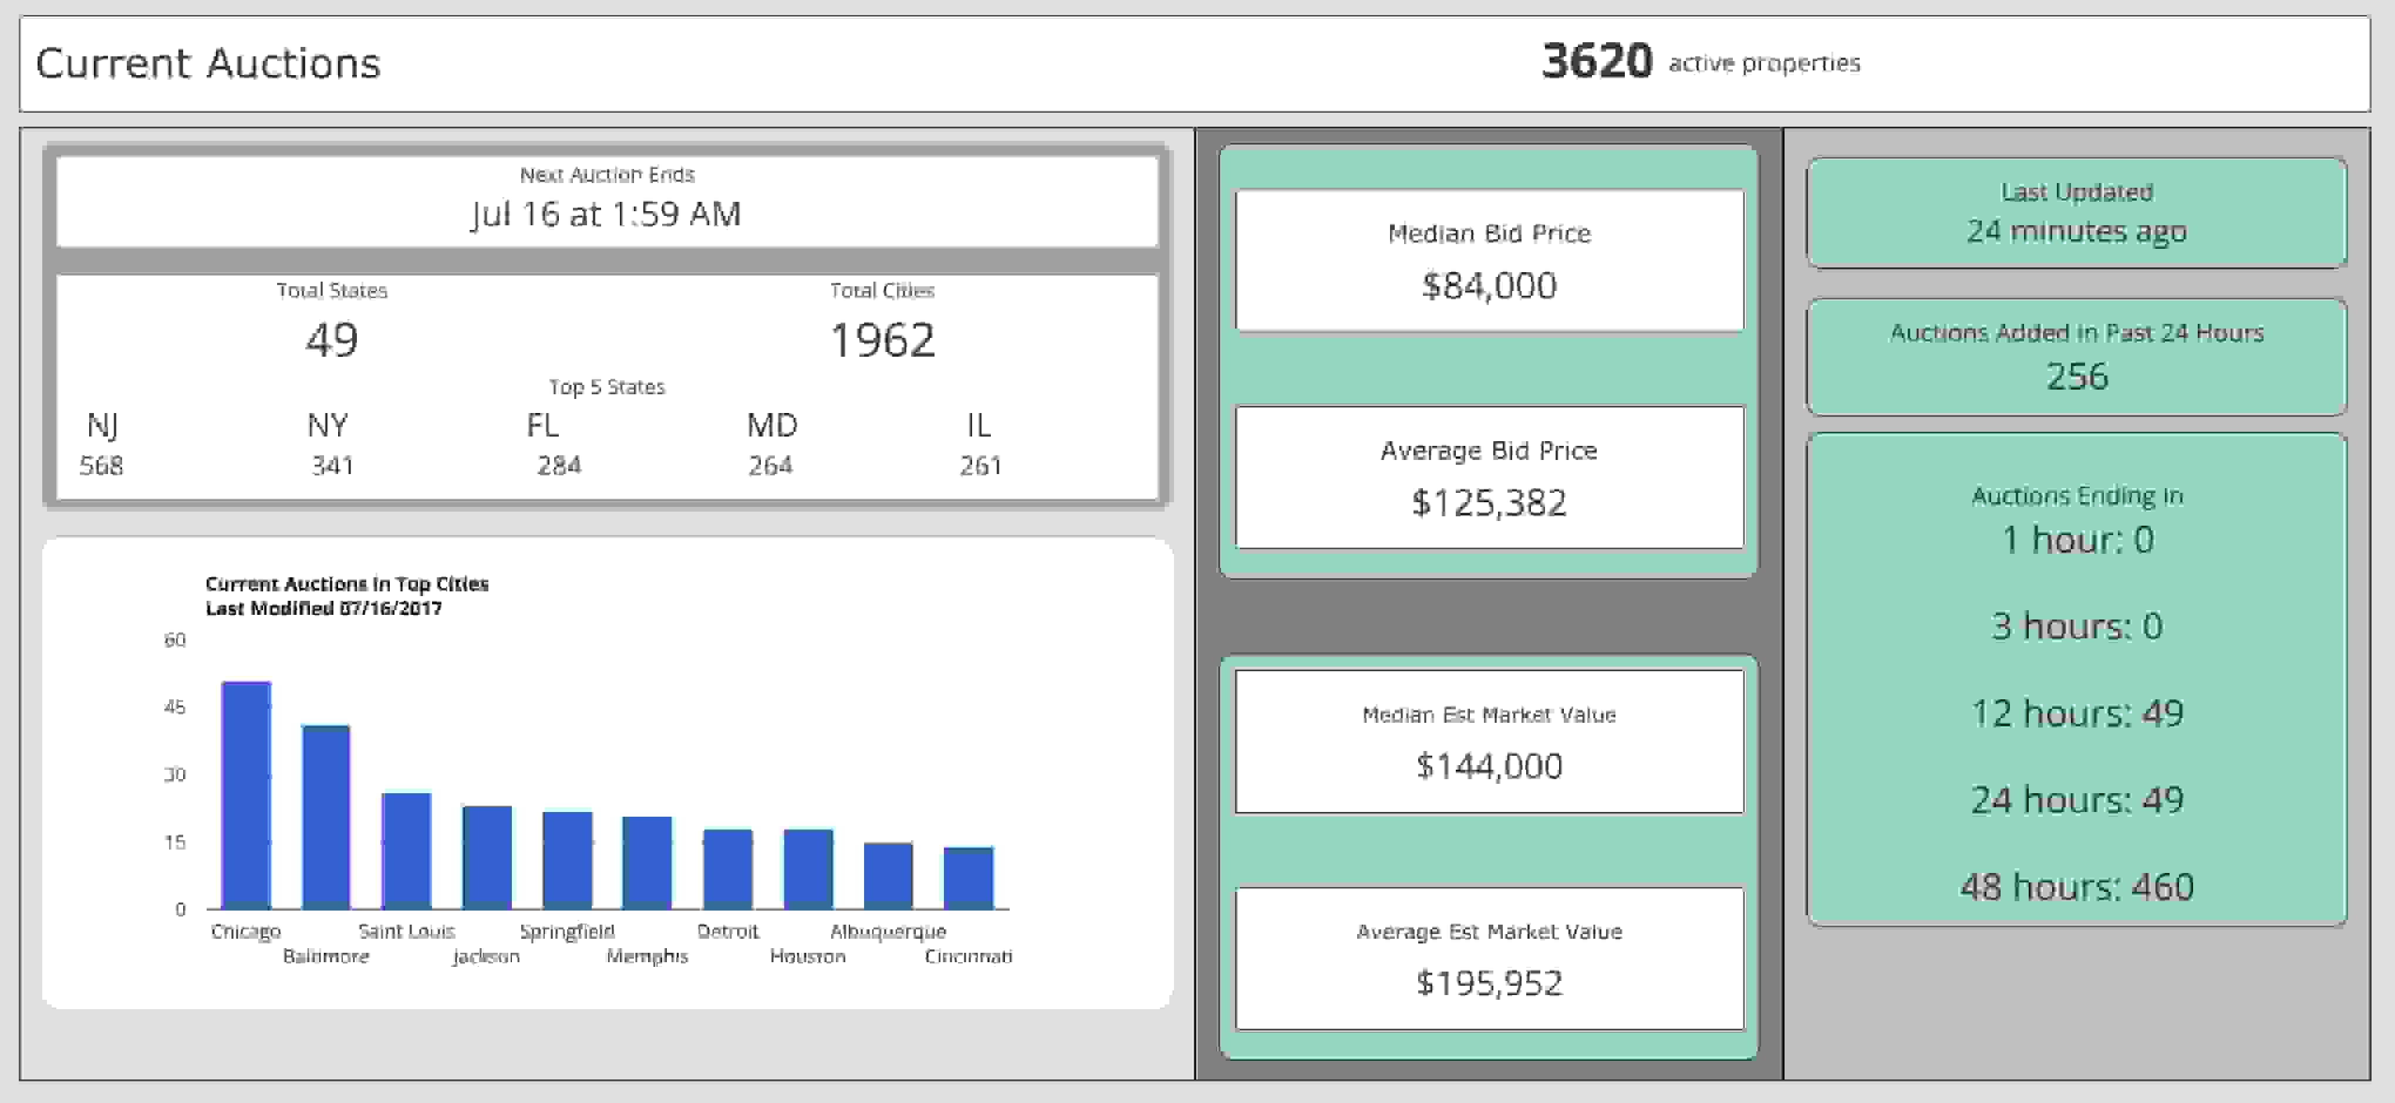The width and height of the screenshot is (2395, 1103).
Task: Click the Springfield bar in the chart
Action: 567,861
